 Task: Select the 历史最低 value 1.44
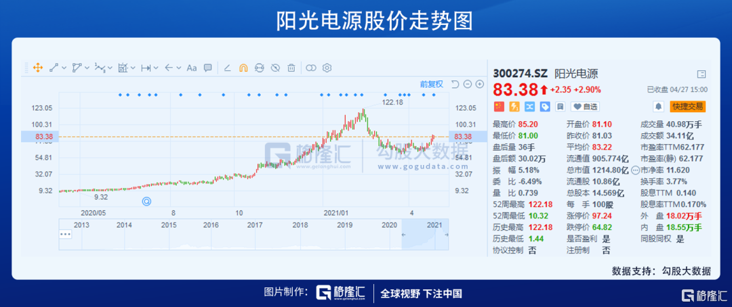[536, 239]
